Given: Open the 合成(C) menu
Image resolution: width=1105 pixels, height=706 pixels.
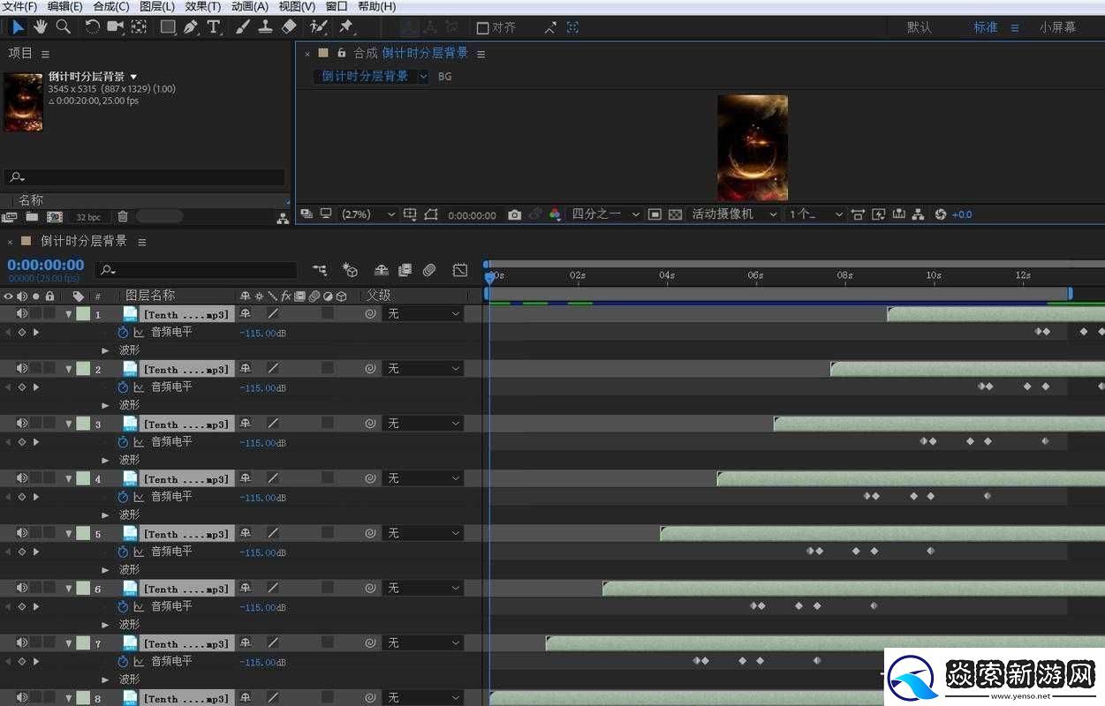Looking at the screenshot, I should pos(110,6).
